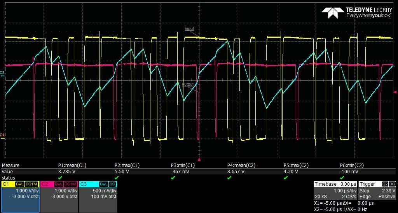Viewport: 398px width, 213px height.
Task: Click the P1 status green checkmark
Action: tap(60, 178)
